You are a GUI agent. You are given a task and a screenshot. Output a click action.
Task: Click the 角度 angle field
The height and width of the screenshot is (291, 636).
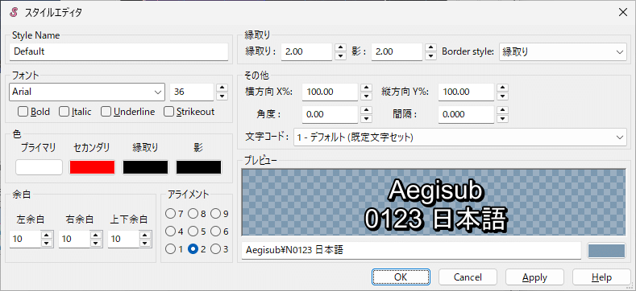(330, 114)
